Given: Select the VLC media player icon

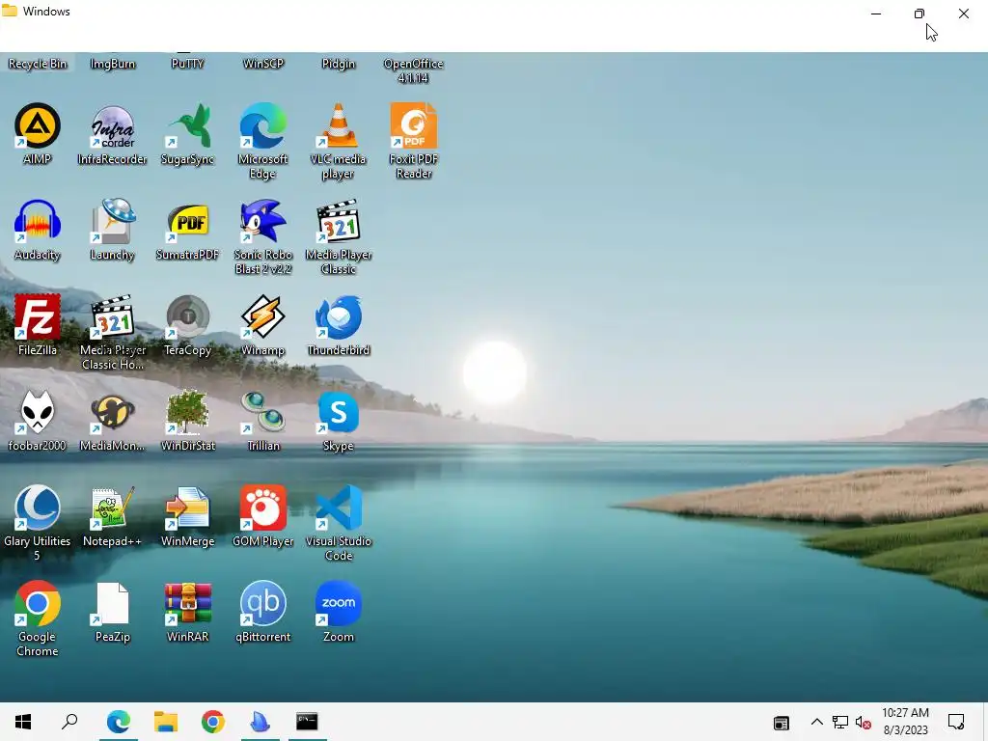Looking at the screenshot, I should tap(339, 141).
